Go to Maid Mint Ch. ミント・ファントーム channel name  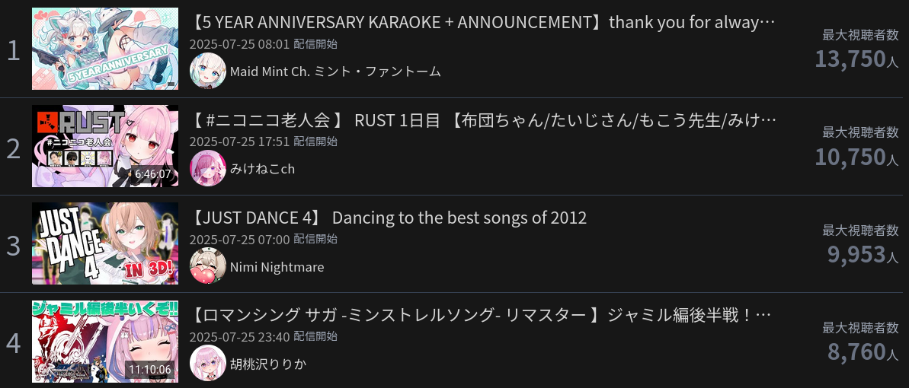tap(335, 72)
